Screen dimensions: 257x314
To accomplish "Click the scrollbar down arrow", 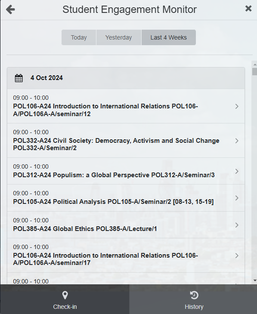I will [255, 280].
